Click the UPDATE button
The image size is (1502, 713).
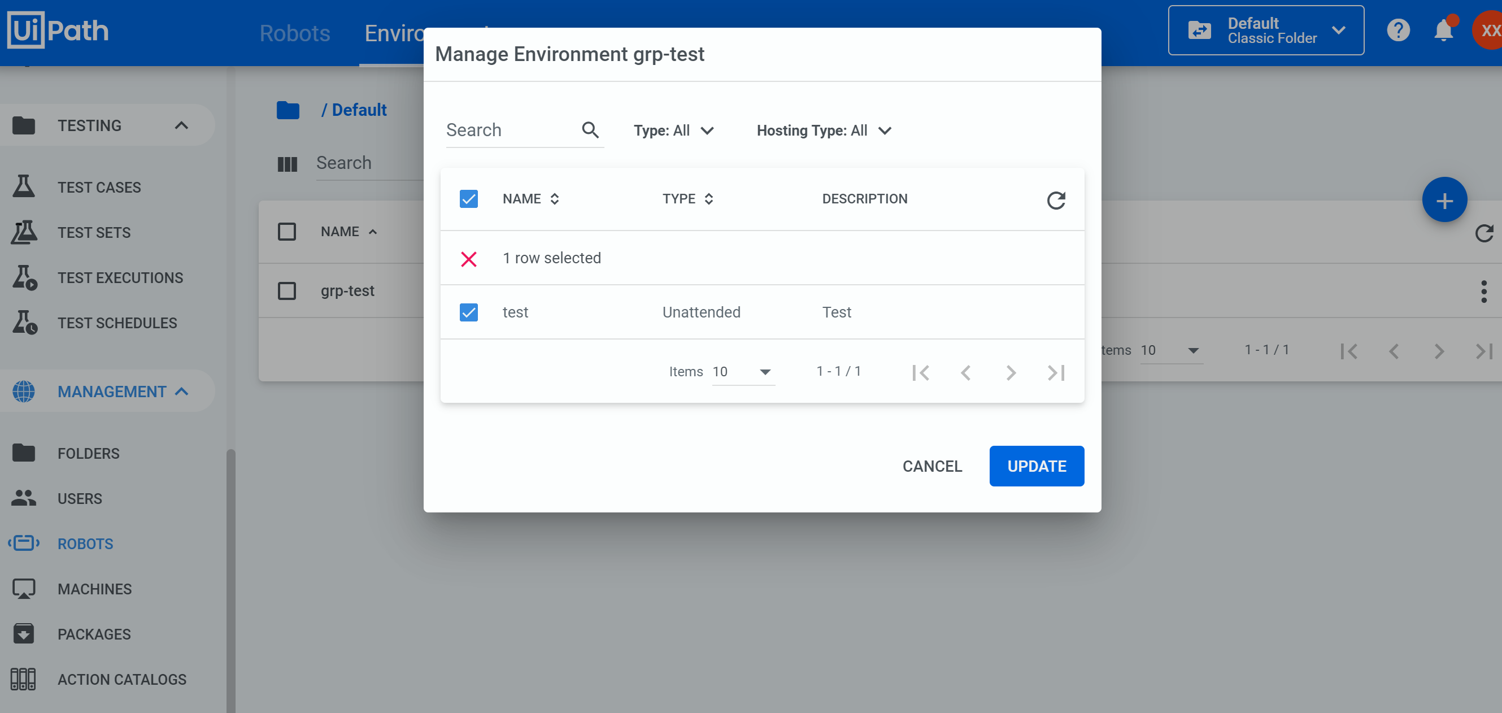pyautogui.click(x=1036, y=466)
